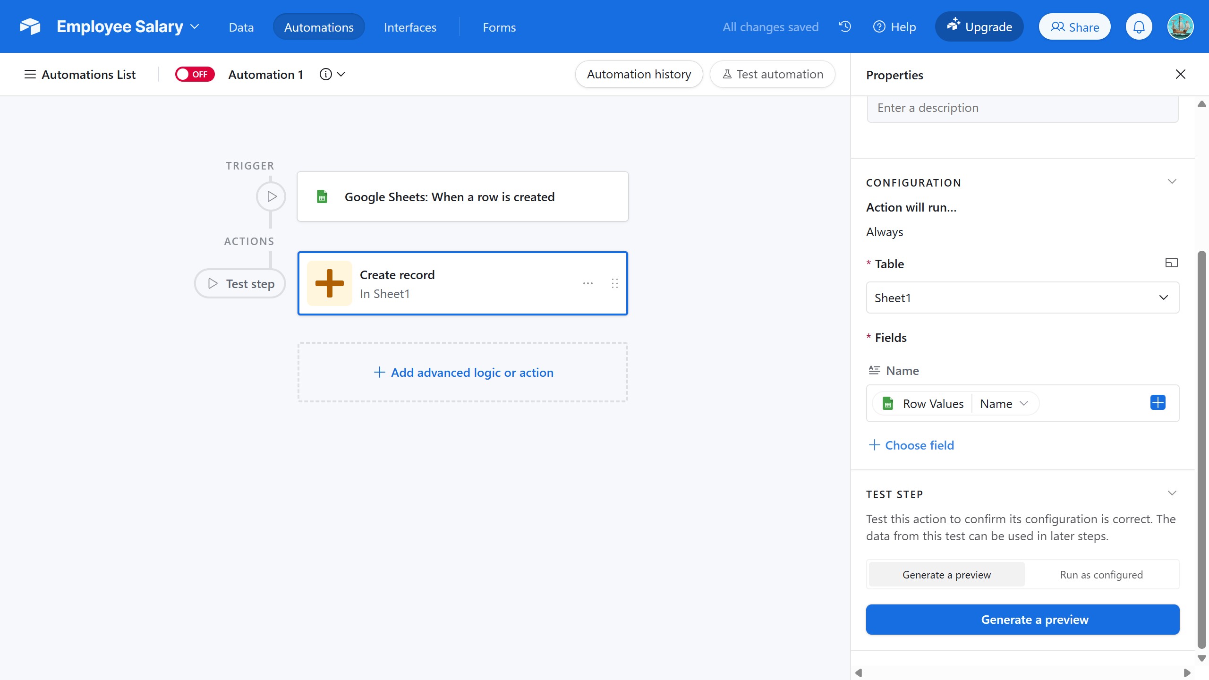Open the Help menu
Screen dimensions: 1209x680
coord(894,27)
